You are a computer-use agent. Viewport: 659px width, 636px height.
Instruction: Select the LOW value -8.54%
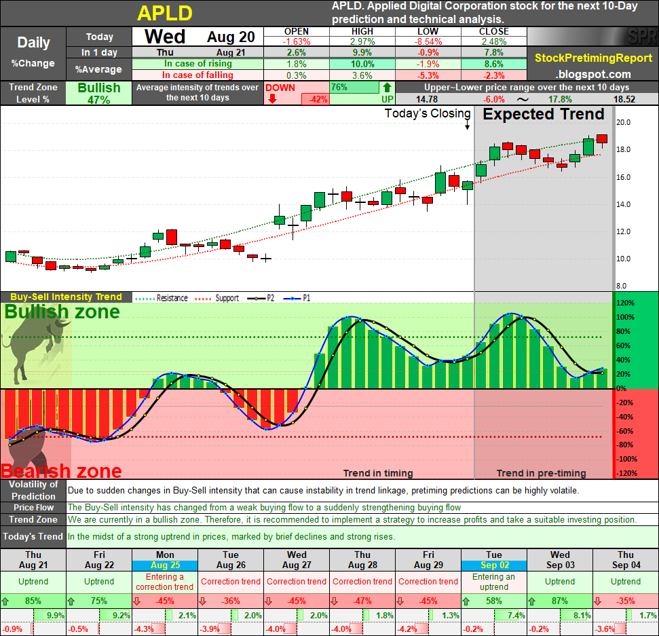coord(428,41)
